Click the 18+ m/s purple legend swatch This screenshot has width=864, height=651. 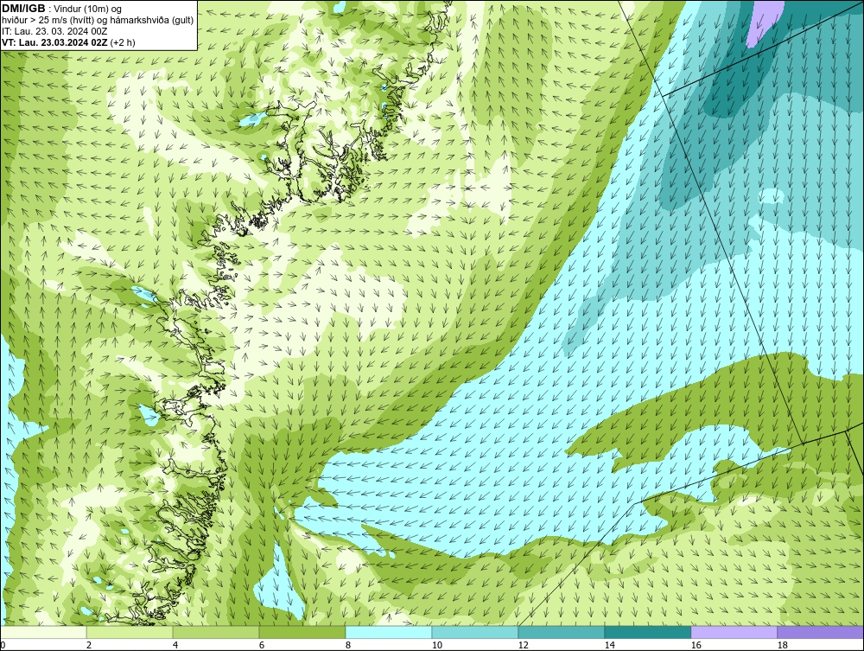821,632
